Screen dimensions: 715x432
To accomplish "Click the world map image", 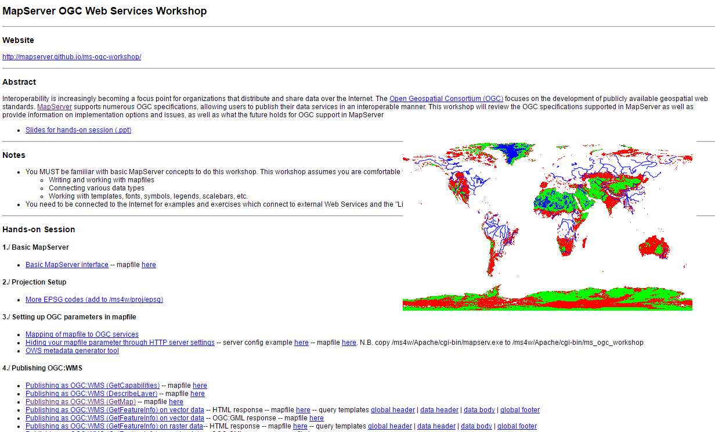I will click(x=548, y=226).
